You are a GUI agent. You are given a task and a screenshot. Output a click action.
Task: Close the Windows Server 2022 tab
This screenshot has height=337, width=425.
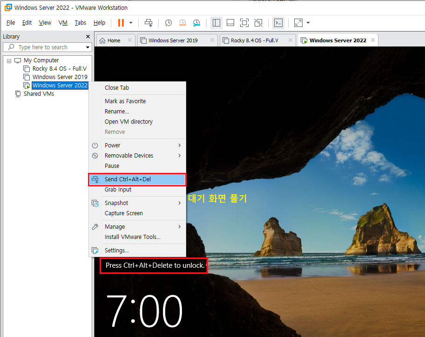tap(373, 40)
